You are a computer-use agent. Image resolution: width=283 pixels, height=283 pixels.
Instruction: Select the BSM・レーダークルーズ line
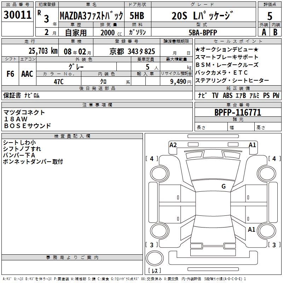tap(227, 65)
